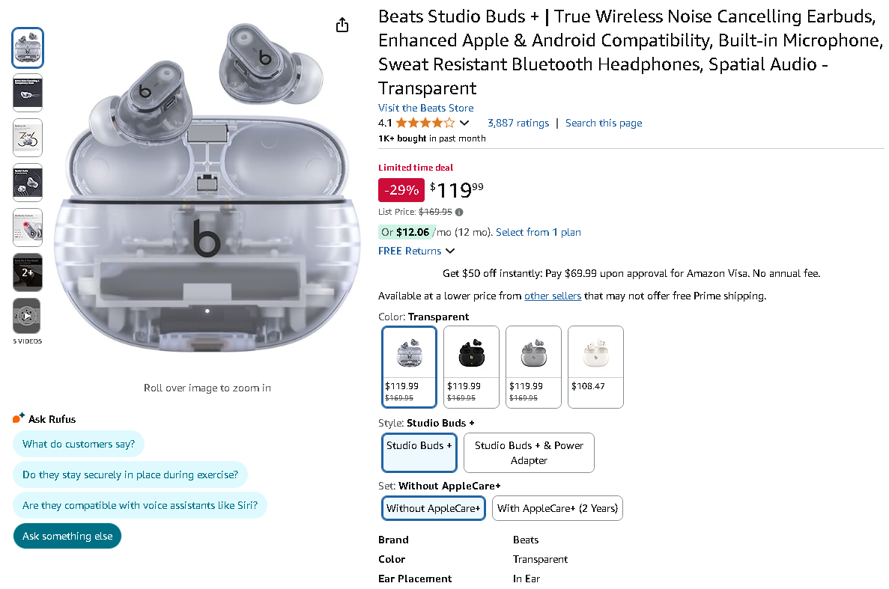Select With AppleCare+ (2 Years) option

pyautogui.click(x=557, y=508)
